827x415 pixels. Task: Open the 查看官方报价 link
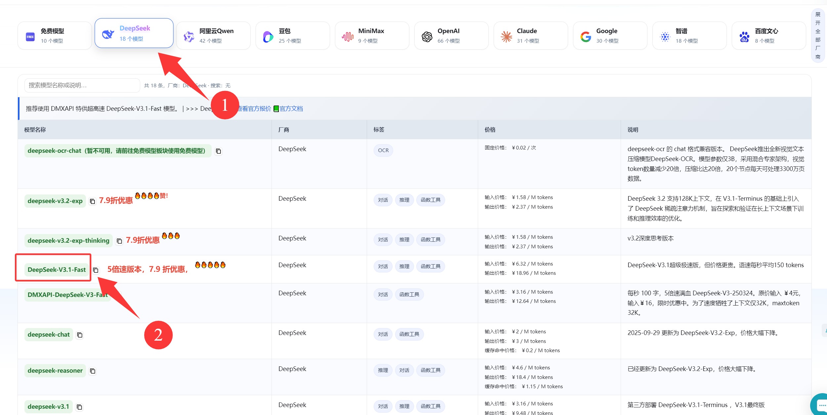[x=254, y=109]
